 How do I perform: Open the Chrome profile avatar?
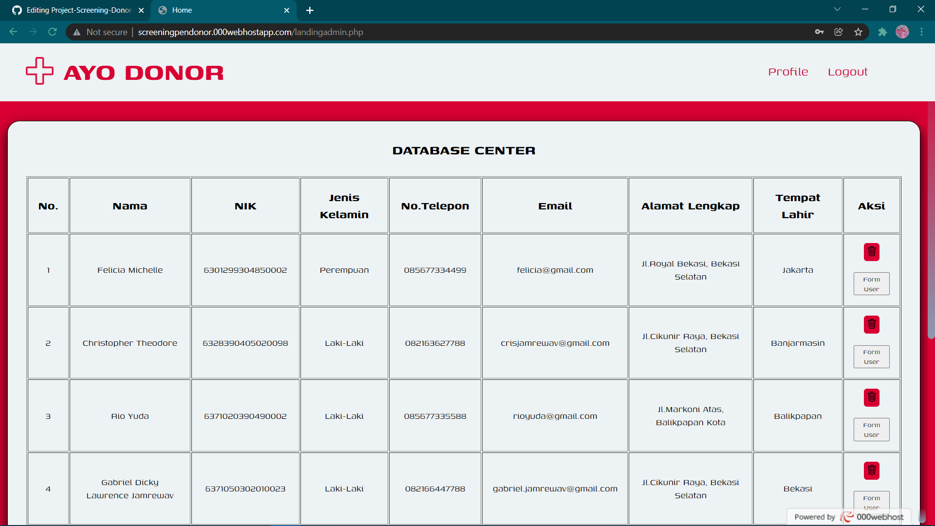(902, 32)
